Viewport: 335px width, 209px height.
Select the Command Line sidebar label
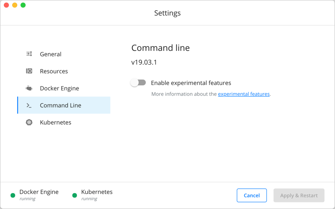point(61,105)
